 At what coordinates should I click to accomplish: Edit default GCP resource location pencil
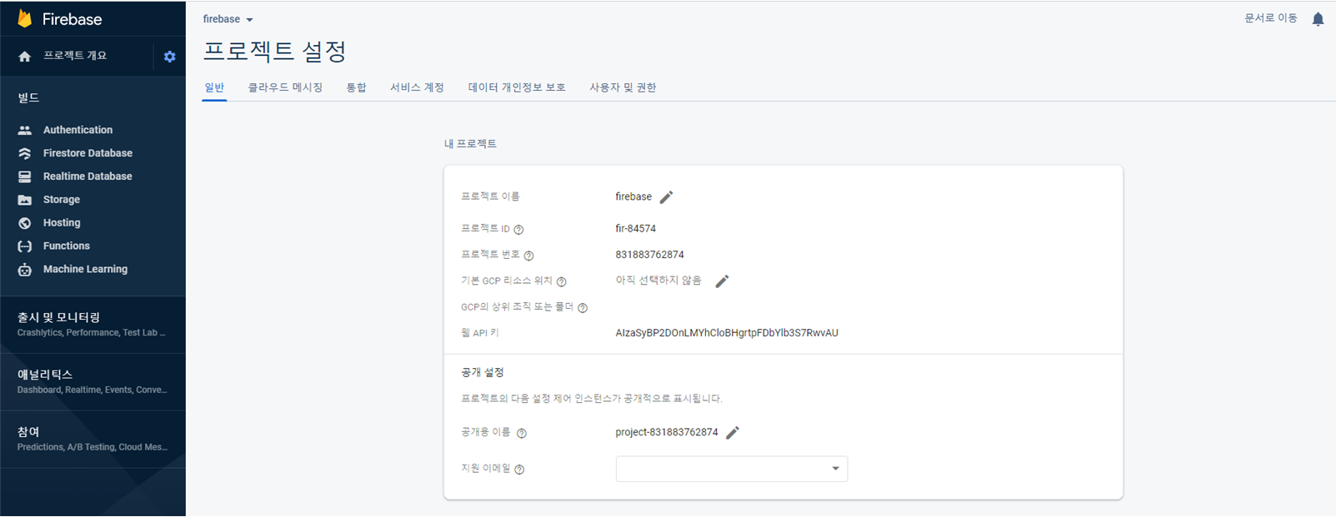click(722, 281)
